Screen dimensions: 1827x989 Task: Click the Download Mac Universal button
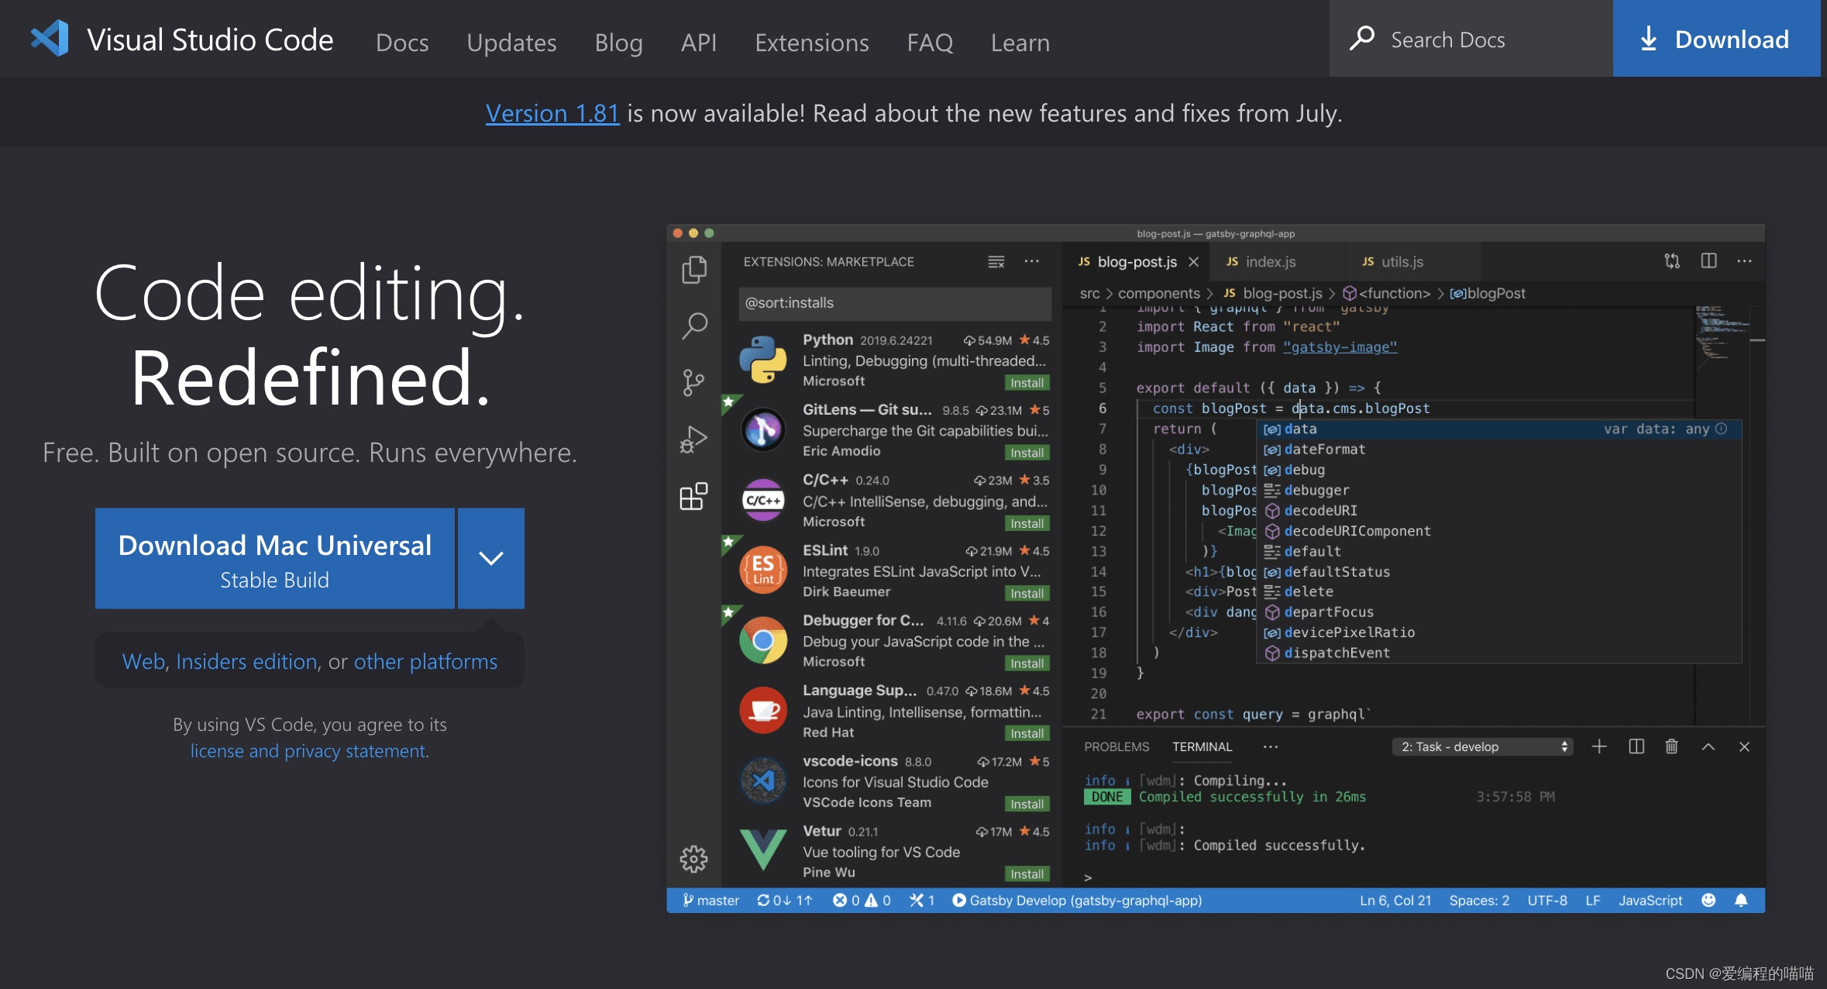click(x=274, y=559)
